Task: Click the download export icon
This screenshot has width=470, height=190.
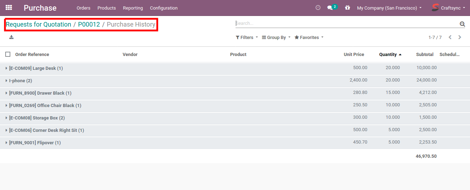Action: click(x=11, y=37)
